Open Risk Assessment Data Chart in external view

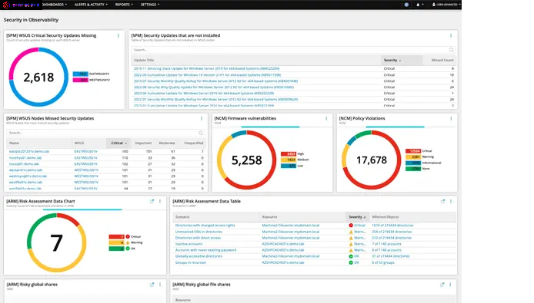[x=152, y=202]
